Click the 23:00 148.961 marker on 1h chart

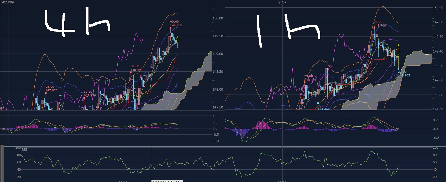tap(310, 78)
